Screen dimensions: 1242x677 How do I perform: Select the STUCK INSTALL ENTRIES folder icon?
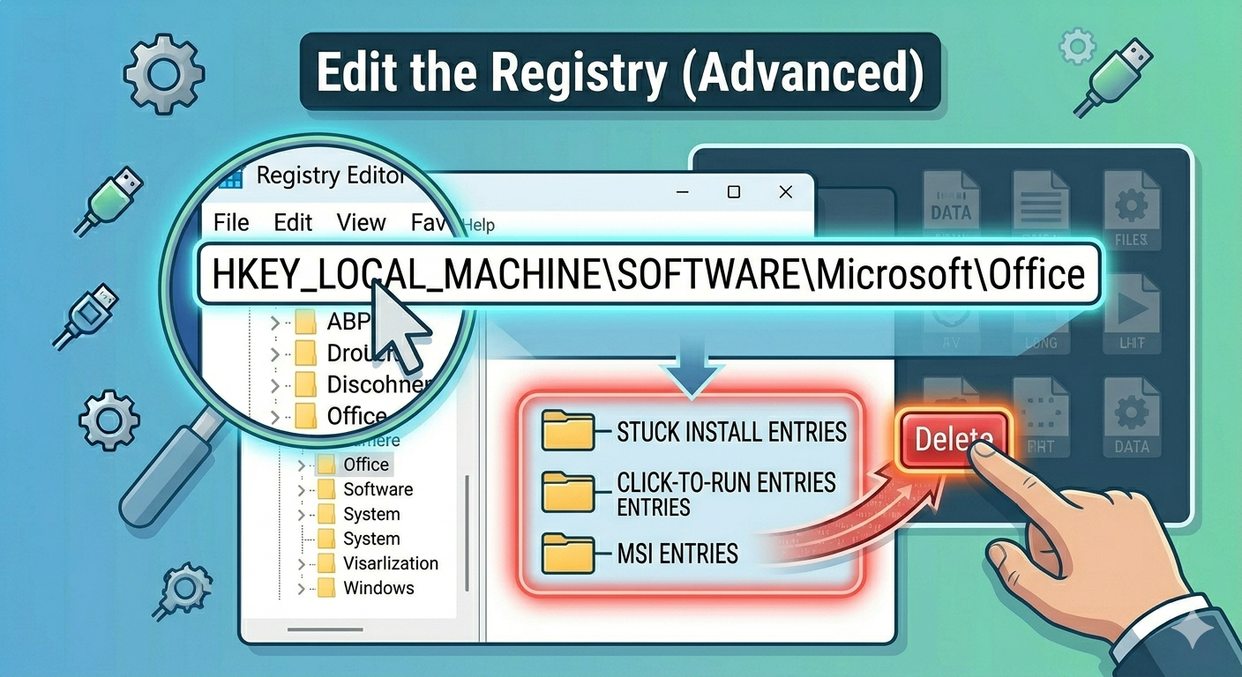(569, 431)
